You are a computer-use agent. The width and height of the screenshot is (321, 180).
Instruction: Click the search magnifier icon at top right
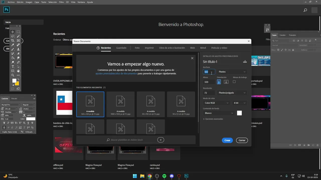(305, 10)
